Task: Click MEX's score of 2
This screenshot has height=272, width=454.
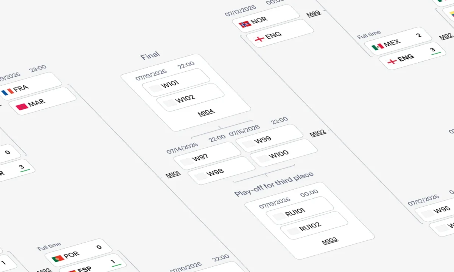Action: click(x=418, y=36)
